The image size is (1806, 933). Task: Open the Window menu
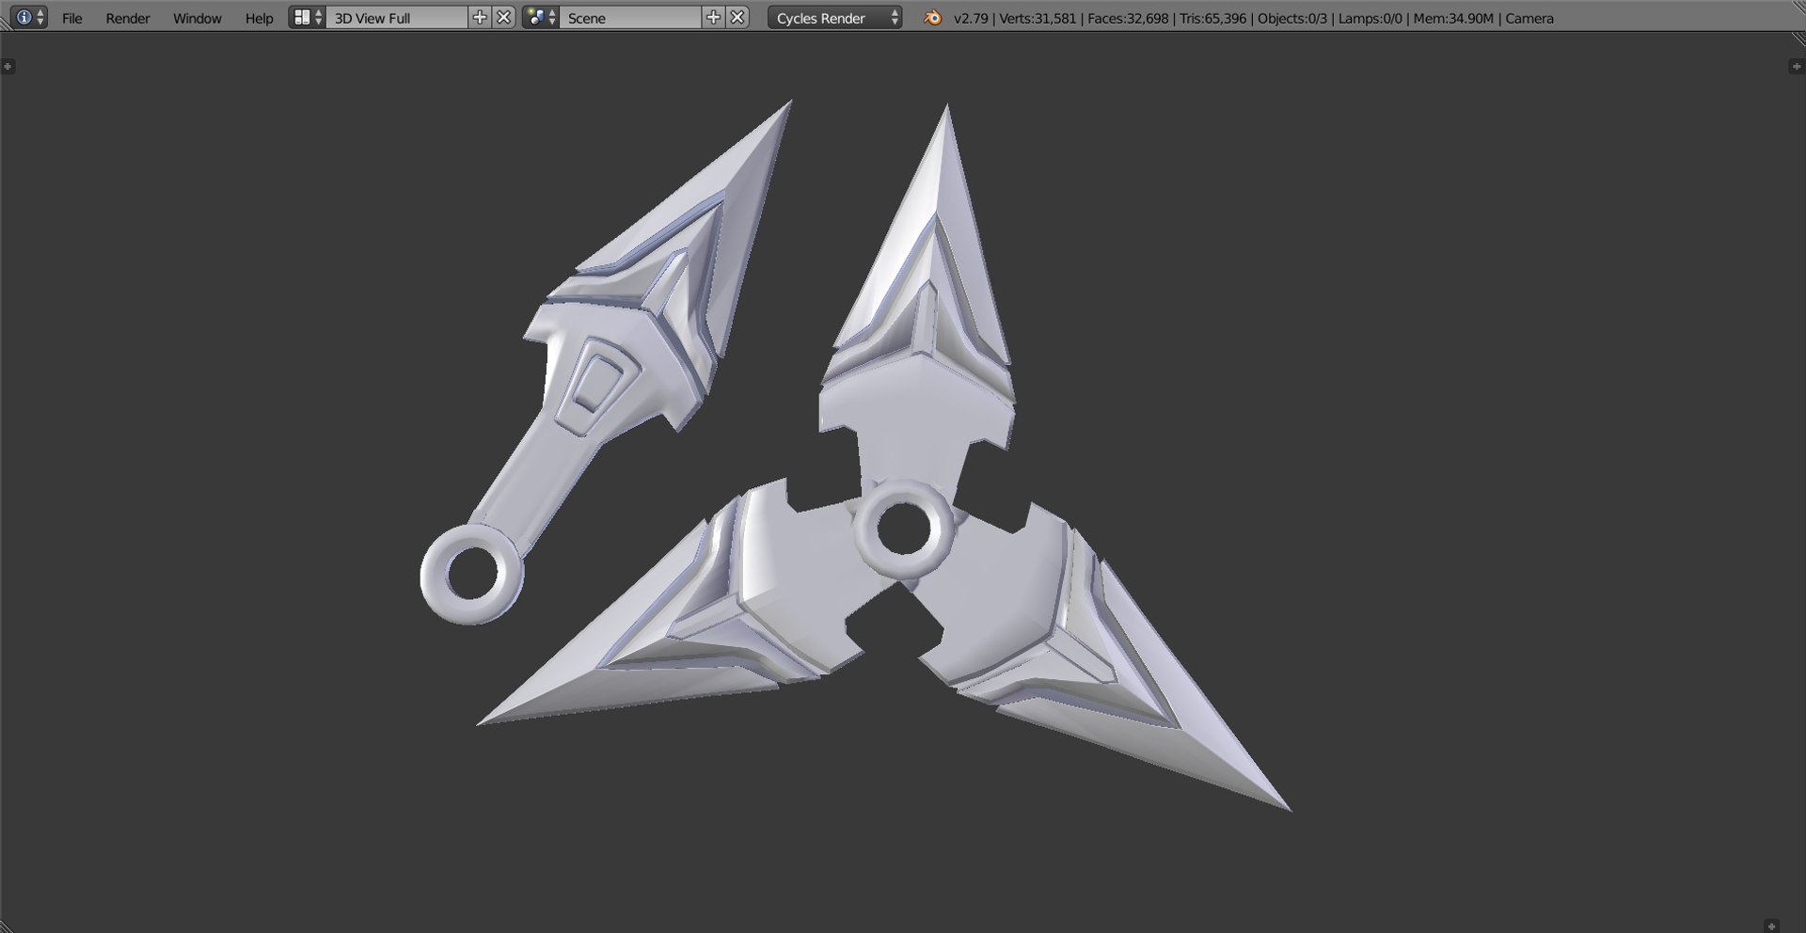198,18
